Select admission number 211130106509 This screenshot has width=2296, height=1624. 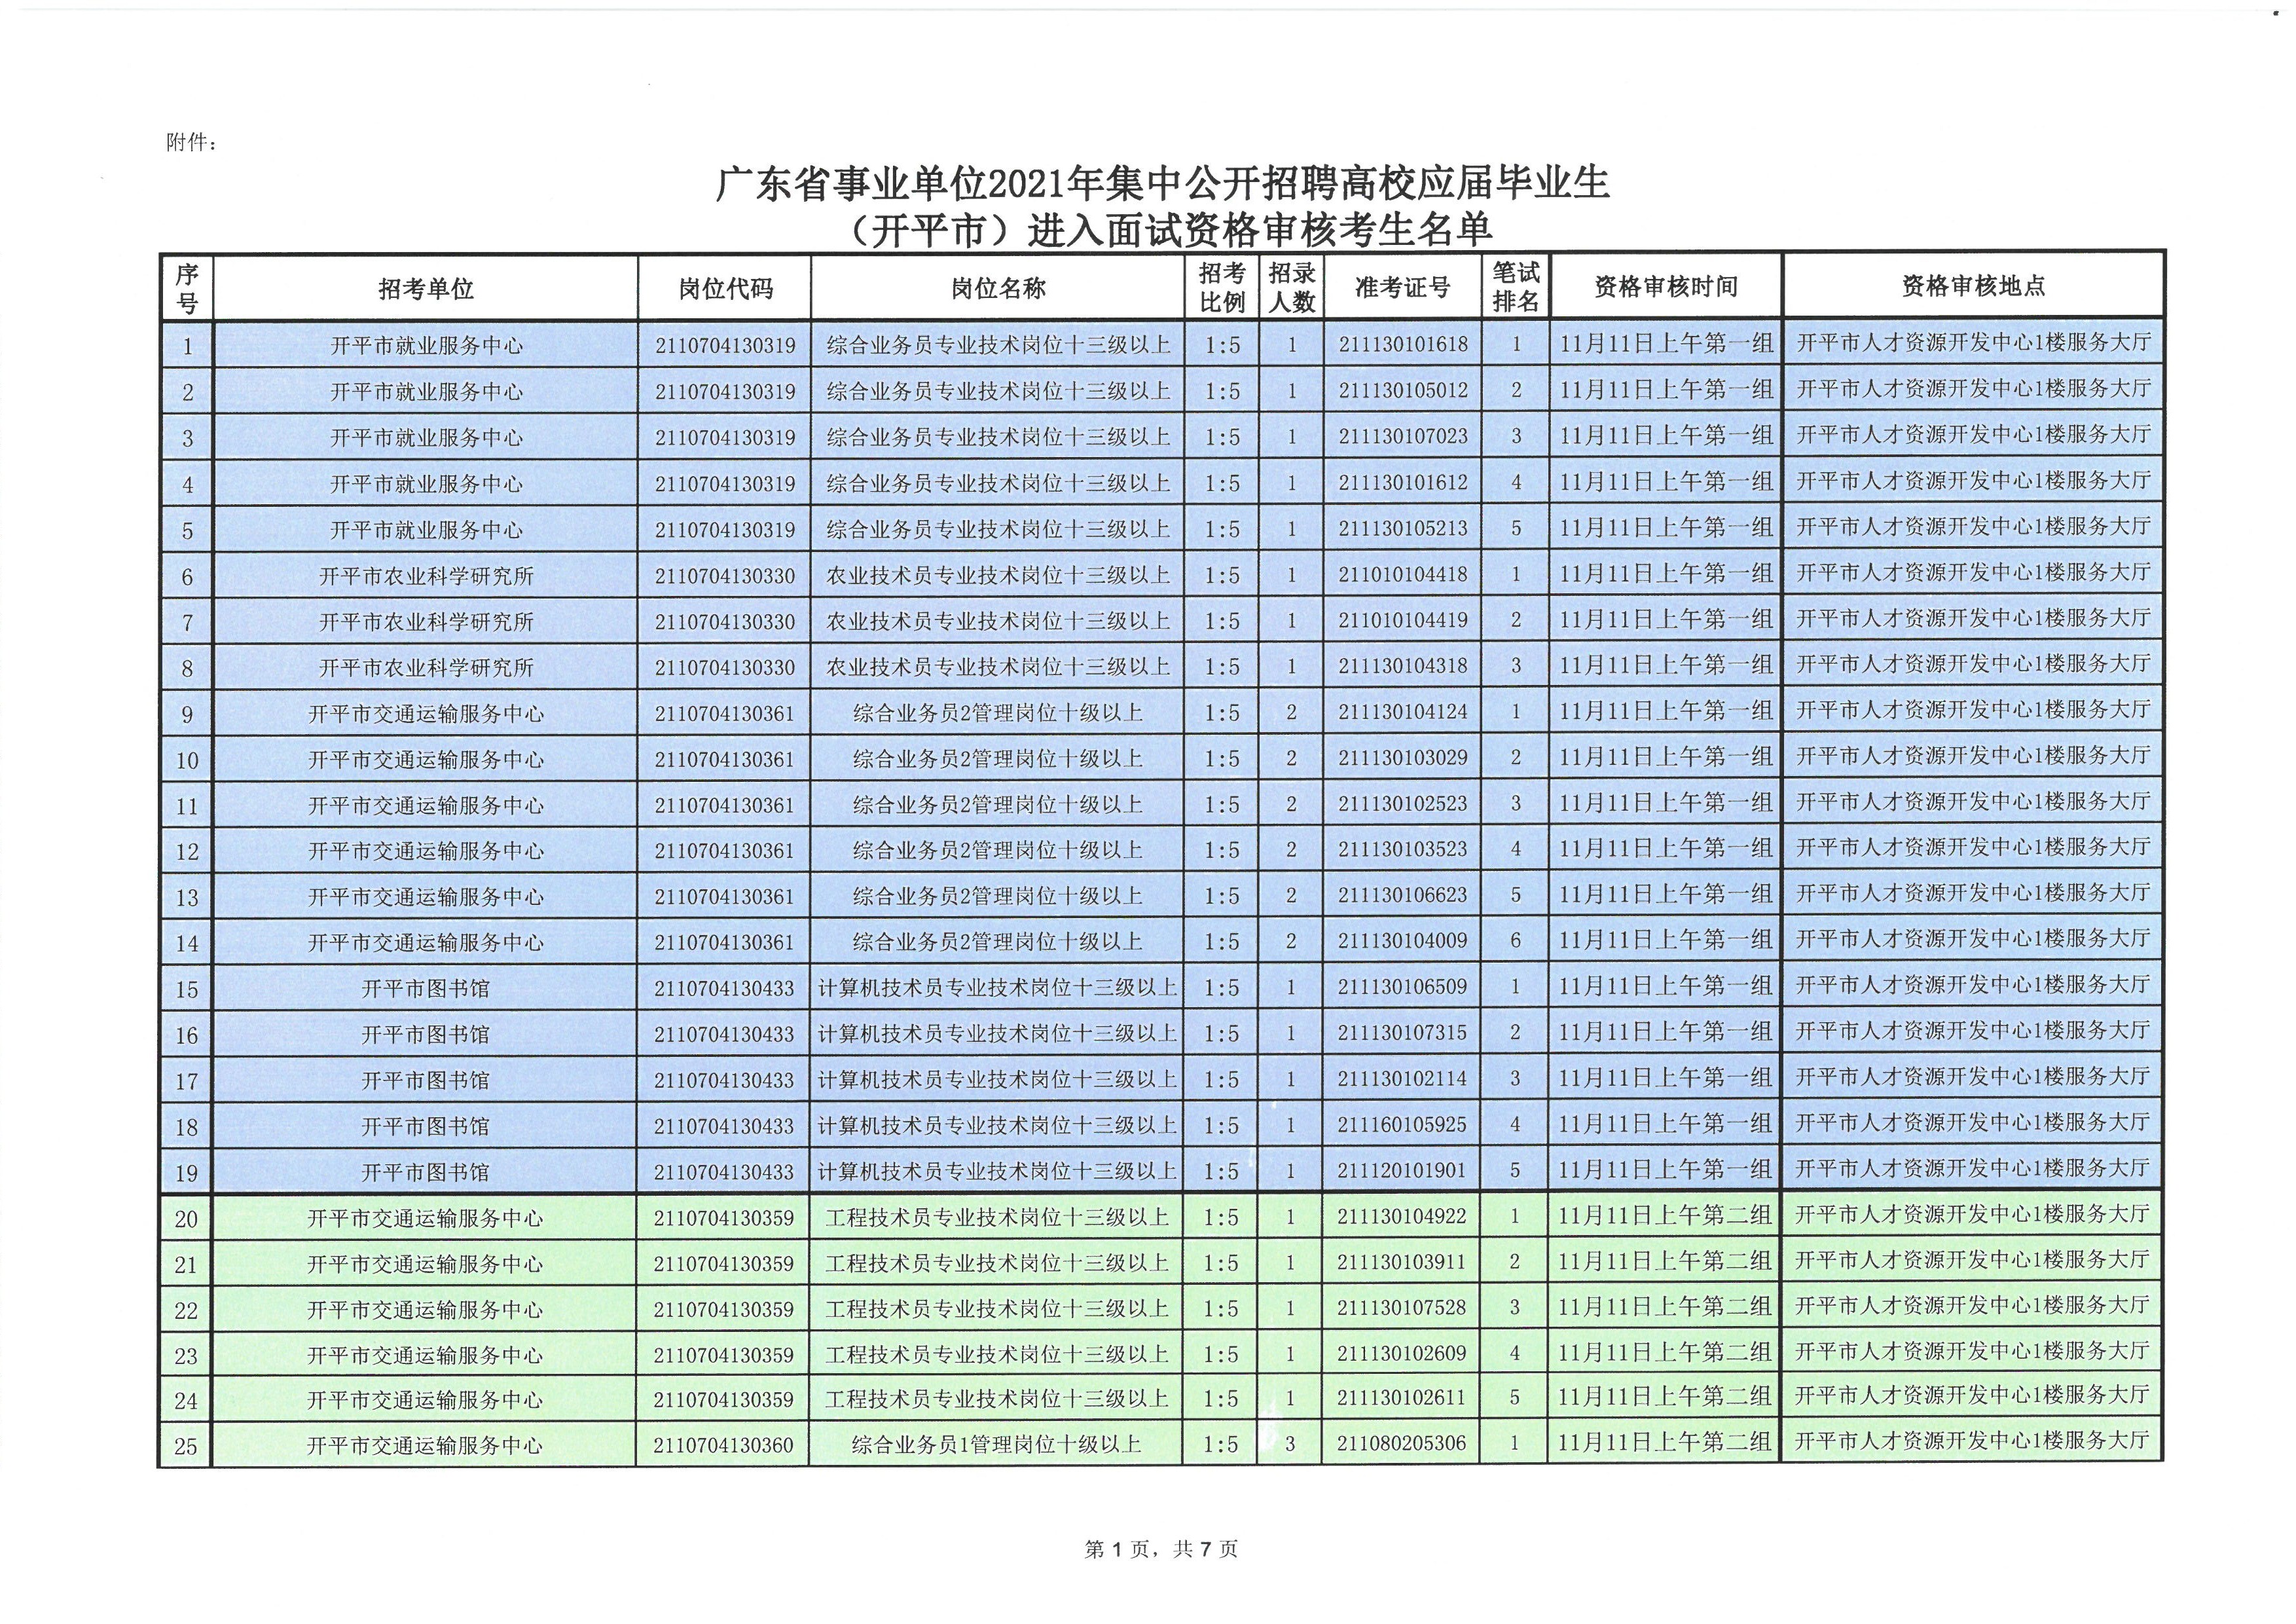[1402, 987]
